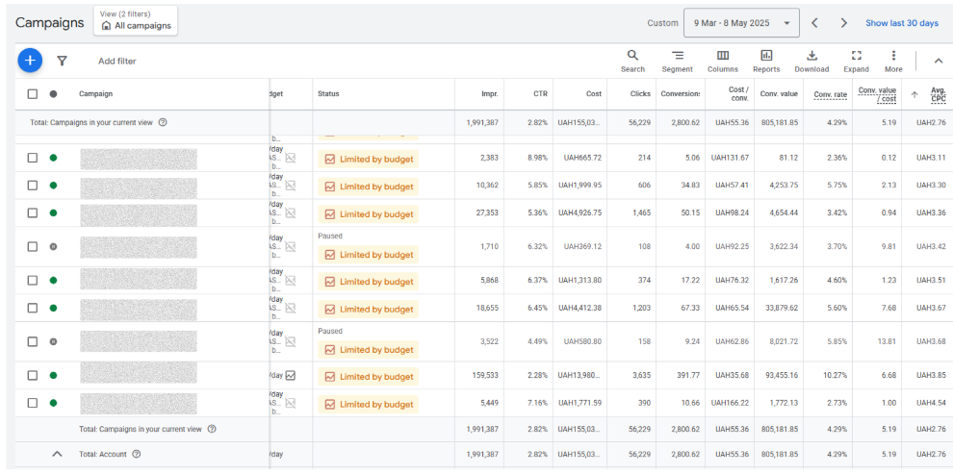Select checkbox of row with 10,362 impressions

tap(32, 186)
